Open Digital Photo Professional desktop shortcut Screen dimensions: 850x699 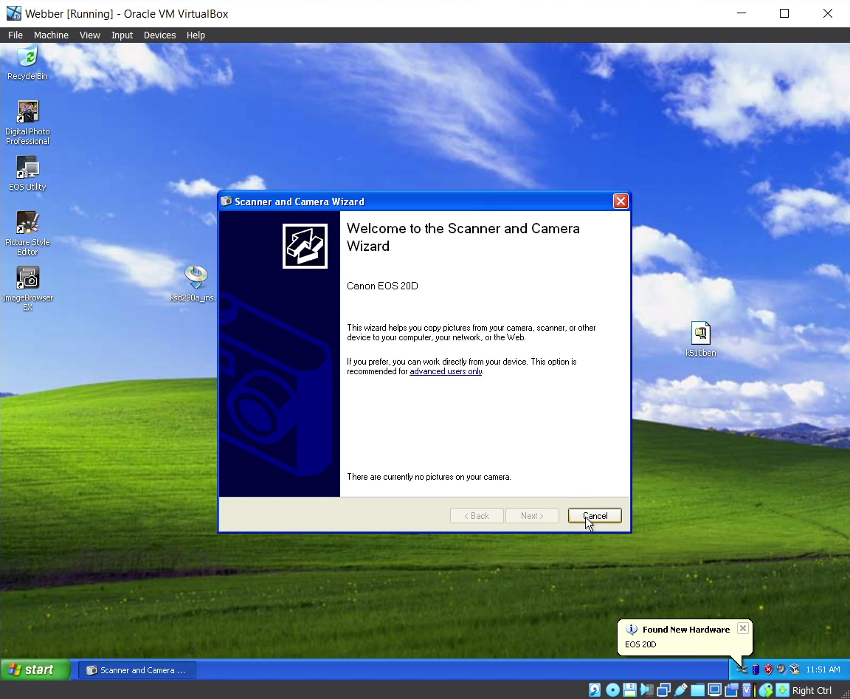[x=27, y=114]
